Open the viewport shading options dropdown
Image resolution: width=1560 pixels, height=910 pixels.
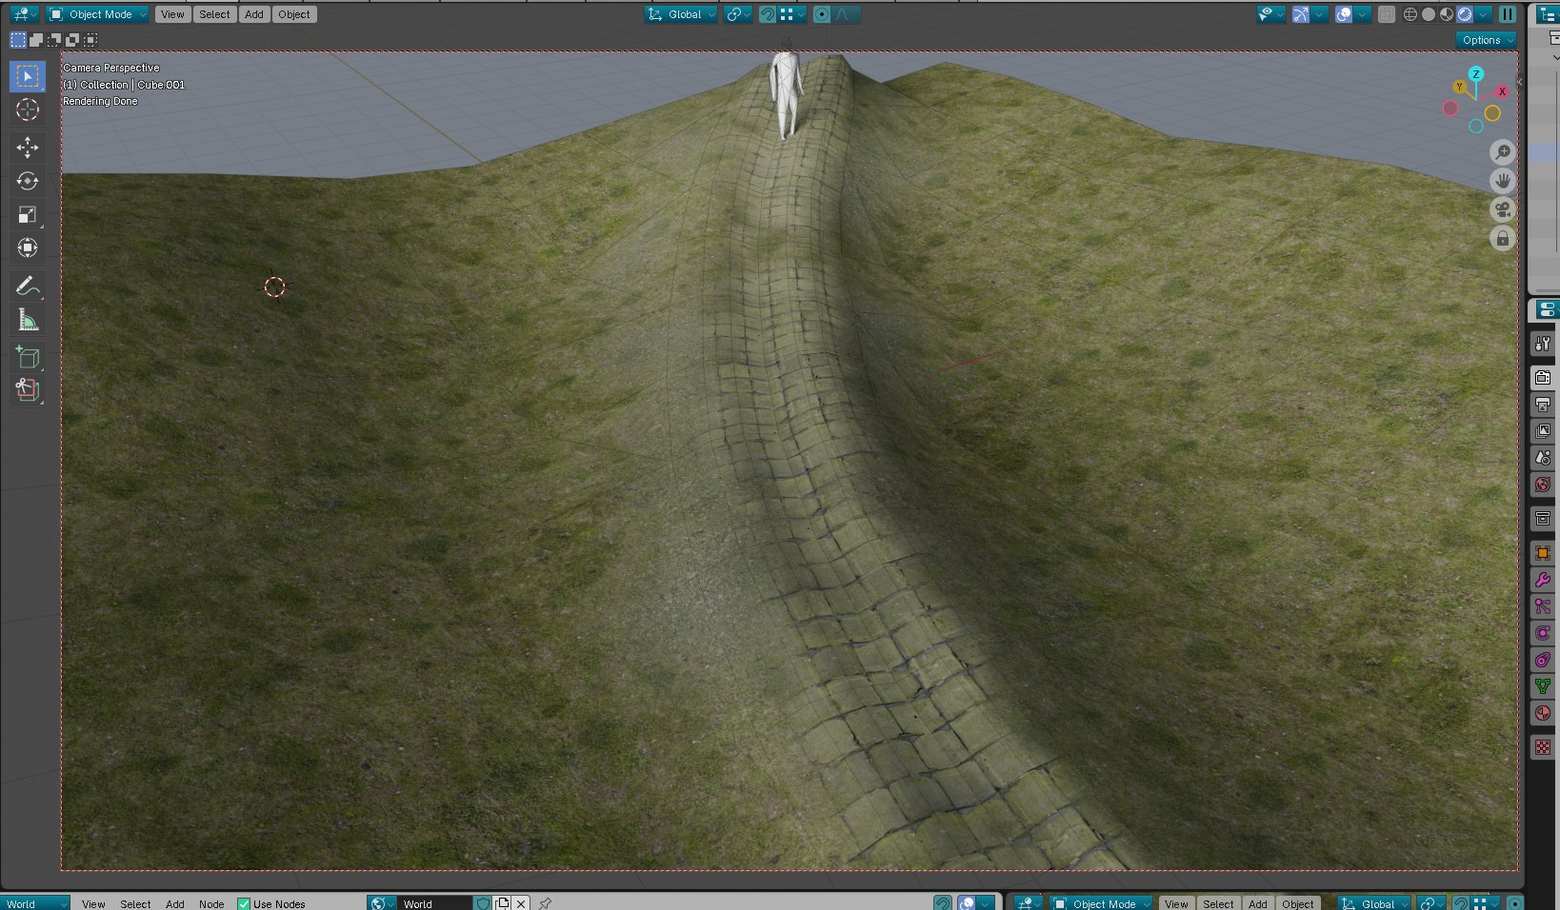pos(1484,14)
